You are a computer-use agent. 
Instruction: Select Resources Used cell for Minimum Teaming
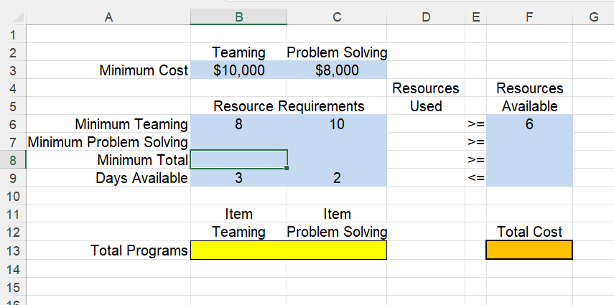[426, 124]
